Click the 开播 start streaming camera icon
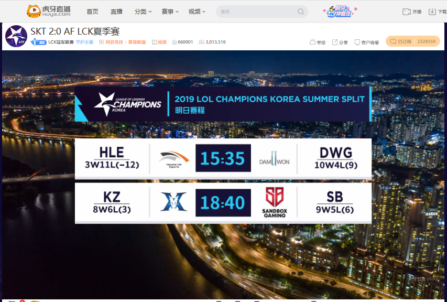Viewport: 447px width, 302px height. tap(406, 12)
